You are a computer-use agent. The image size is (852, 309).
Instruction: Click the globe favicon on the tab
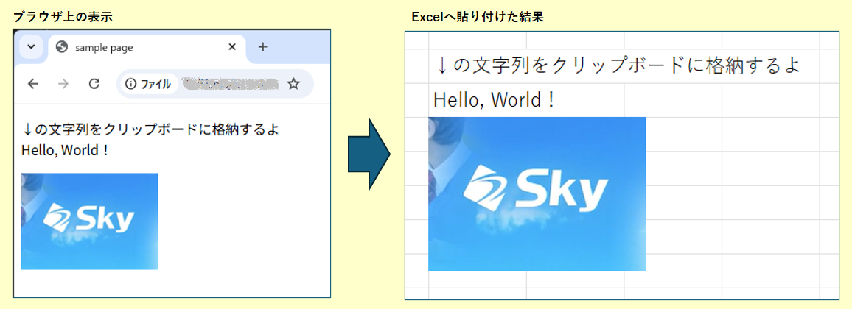(62, 47)
